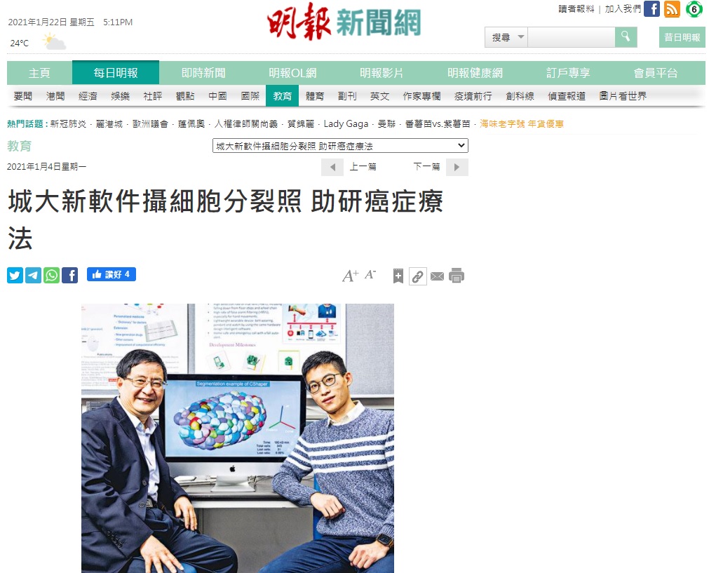Screen dimensions: 709x573
Task: Open the article title selector dropdown
Action: [340, 146]
